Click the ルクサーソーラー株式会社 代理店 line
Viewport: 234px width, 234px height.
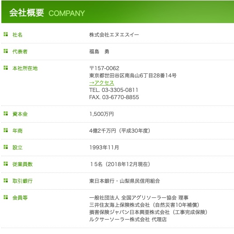[x=128, y=220]
